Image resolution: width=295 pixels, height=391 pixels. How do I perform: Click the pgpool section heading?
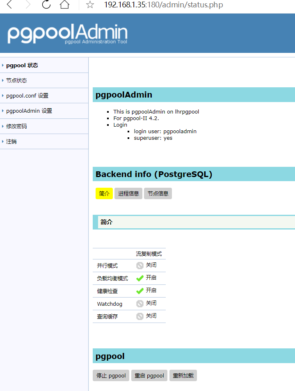(x=110, y=356)
